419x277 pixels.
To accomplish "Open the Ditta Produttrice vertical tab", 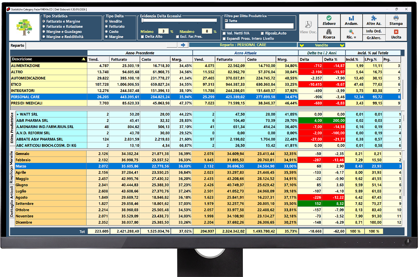I will click(12, 129).
